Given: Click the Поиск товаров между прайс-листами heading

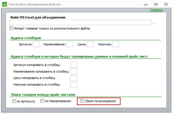Looking at the screenshot, I should tap(43, 95).
